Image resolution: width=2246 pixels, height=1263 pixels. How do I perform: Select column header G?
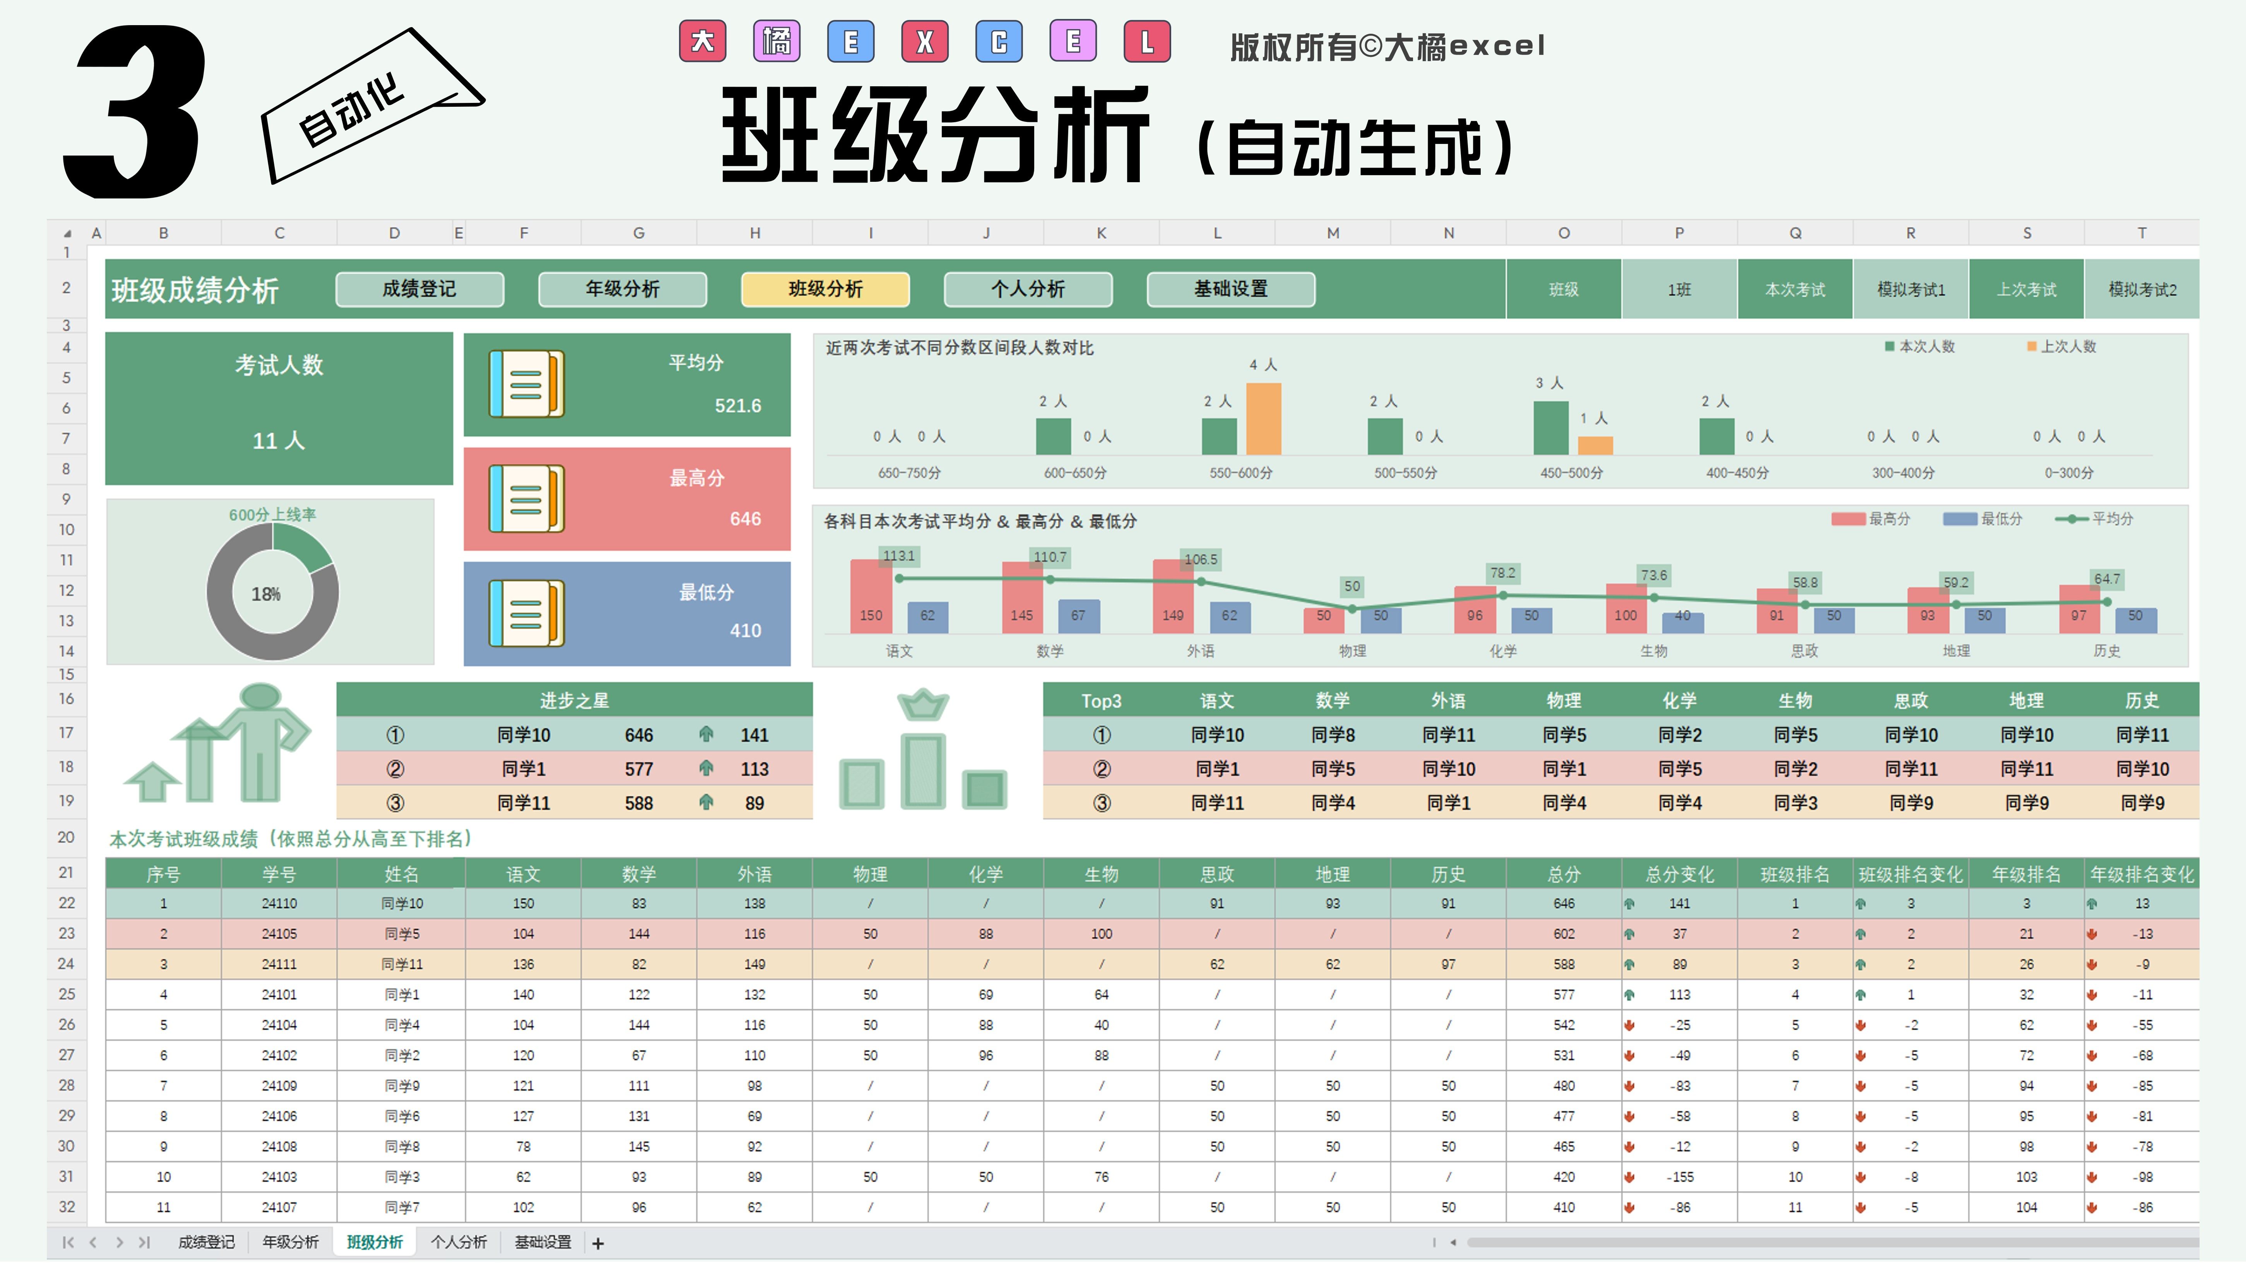tap(638, 233)
